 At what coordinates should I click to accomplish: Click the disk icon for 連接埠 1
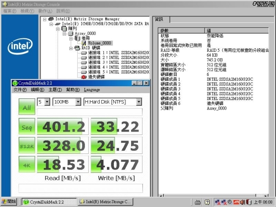click(x=84, y=53)
